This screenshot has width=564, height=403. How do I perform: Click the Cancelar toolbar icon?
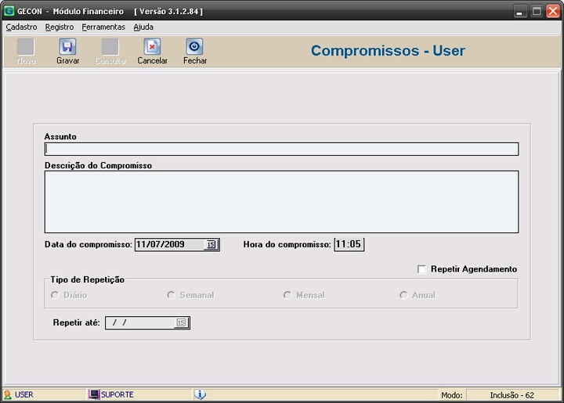152,47
